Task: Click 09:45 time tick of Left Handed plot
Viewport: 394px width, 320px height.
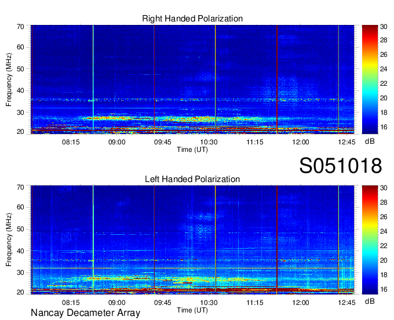Action: [x=163, y=303]
